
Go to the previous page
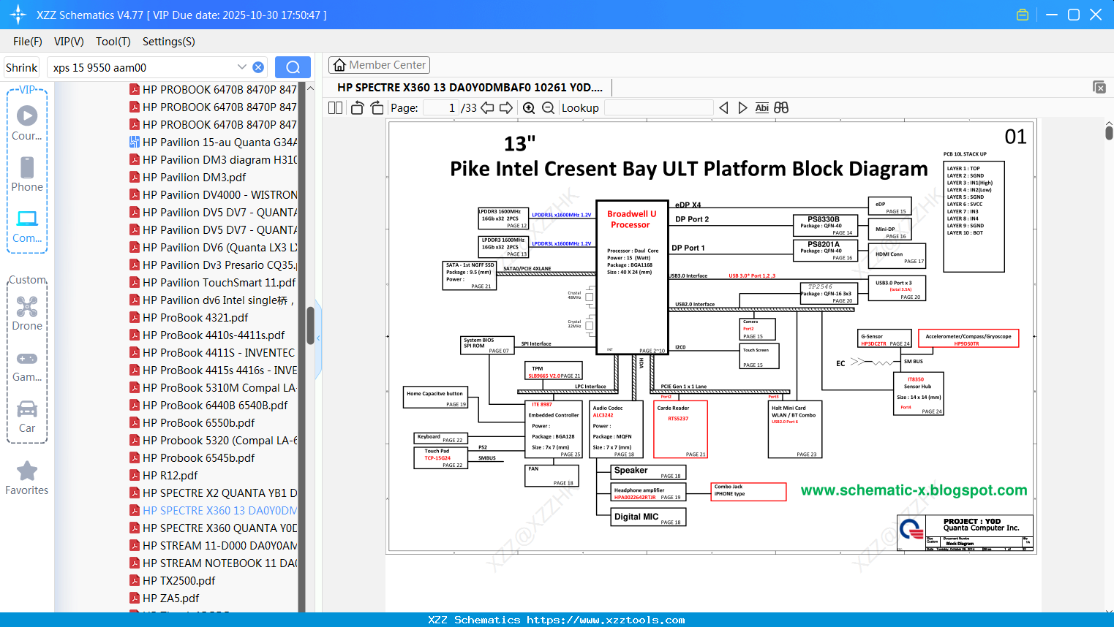pos(487,107)
